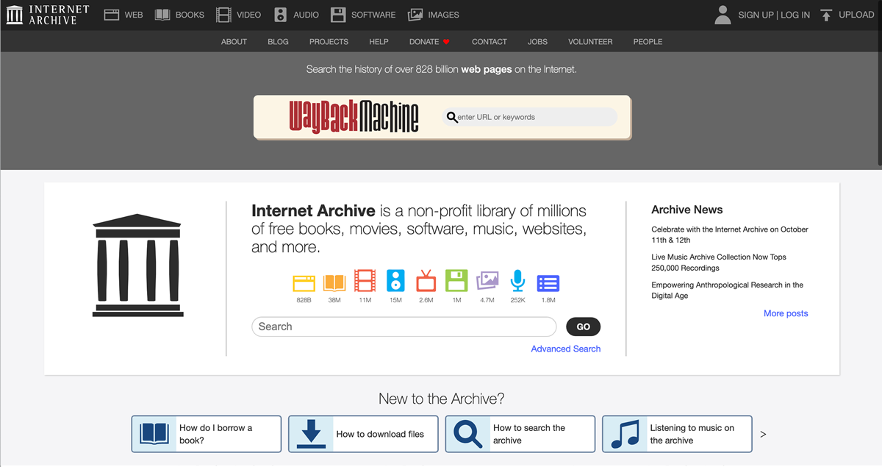Select the orange books (texts) icon
Screen dimensions: 882x467
(x=334, y=282)
